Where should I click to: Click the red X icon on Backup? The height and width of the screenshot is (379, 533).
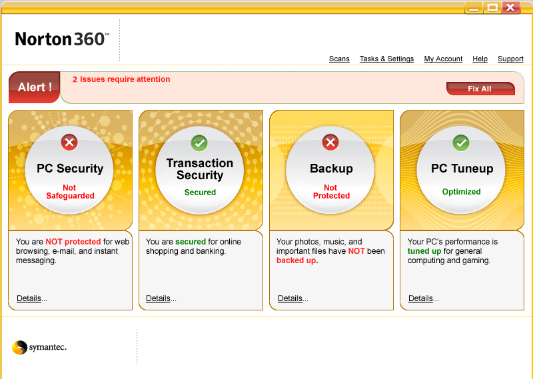(330, 143)
